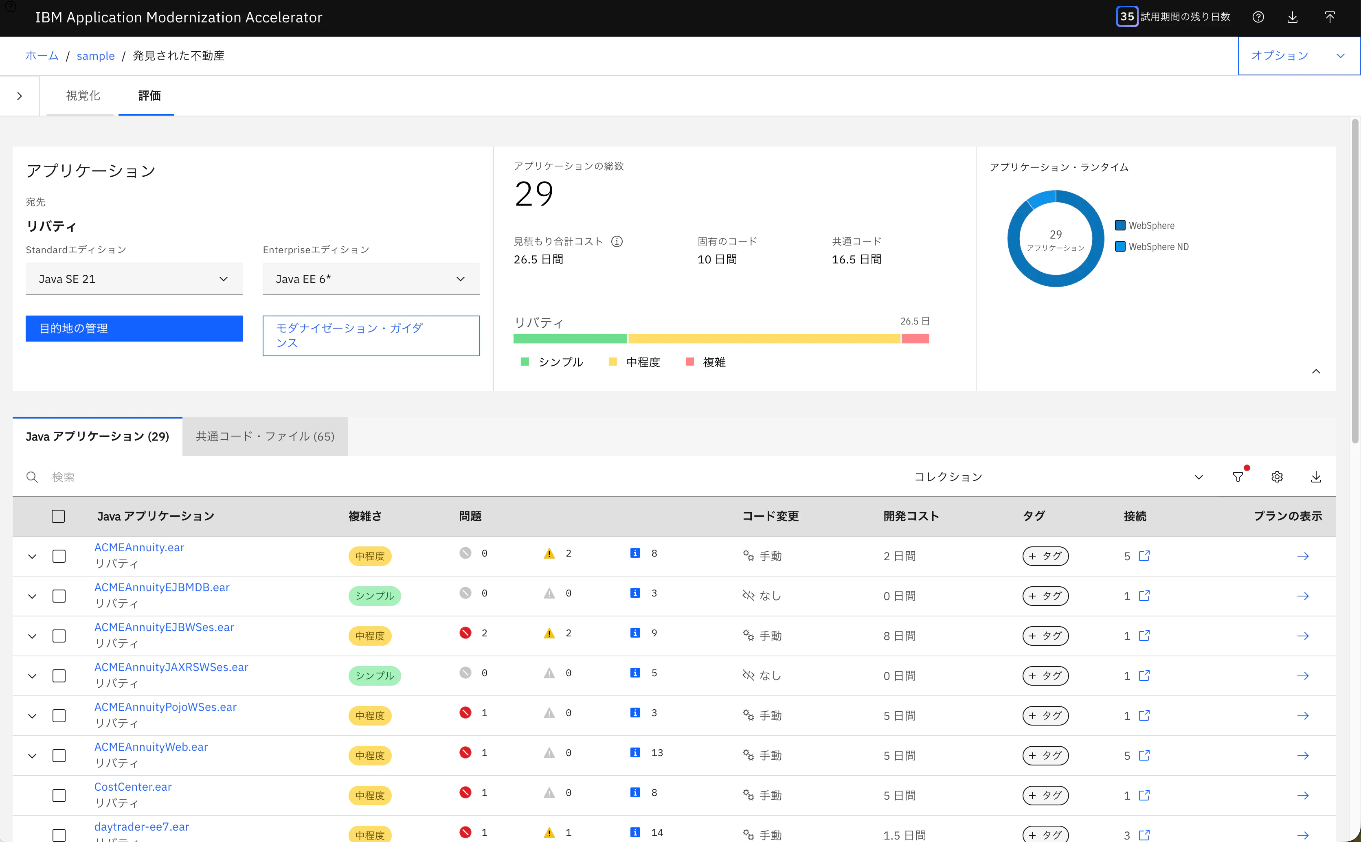Toggle the select-all header checkbox
Screen dimensions: 1361x842
tap(59, 516)
